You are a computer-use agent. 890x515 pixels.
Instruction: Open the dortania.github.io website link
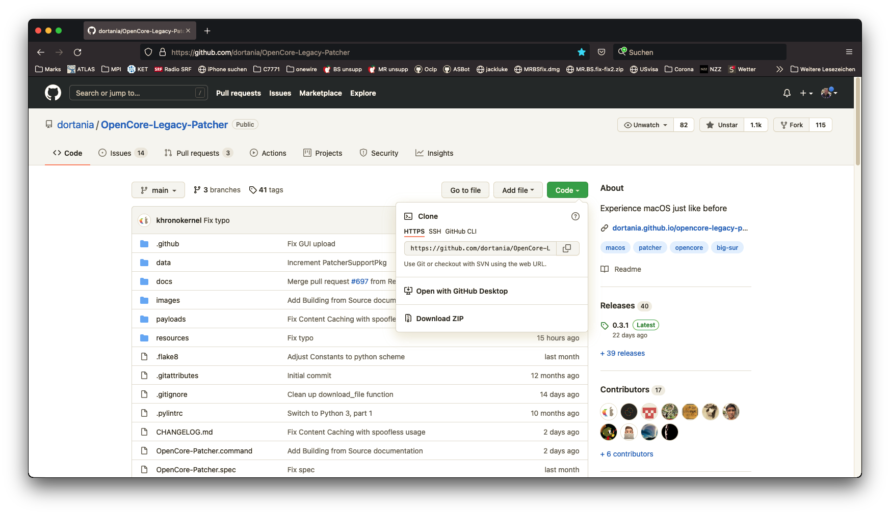pos(680,228)
